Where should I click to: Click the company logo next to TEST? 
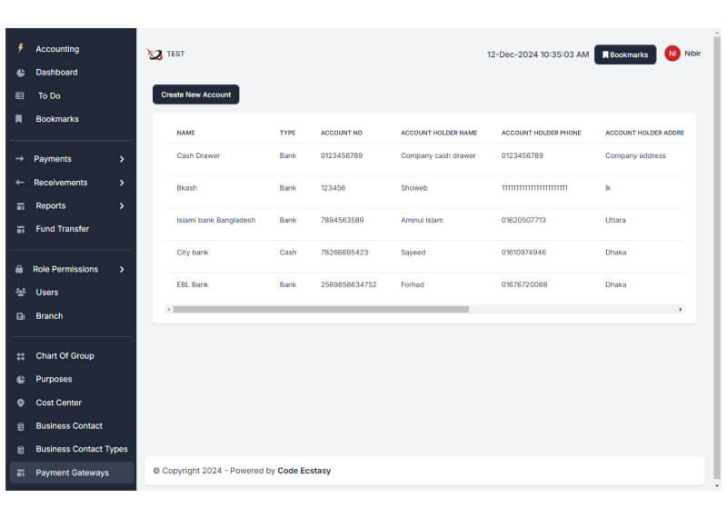point(154,55)
